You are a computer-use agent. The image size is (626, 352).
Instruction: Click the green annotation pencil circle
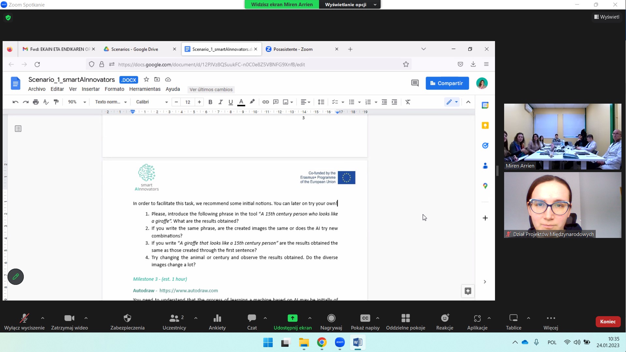click(16, 277)
